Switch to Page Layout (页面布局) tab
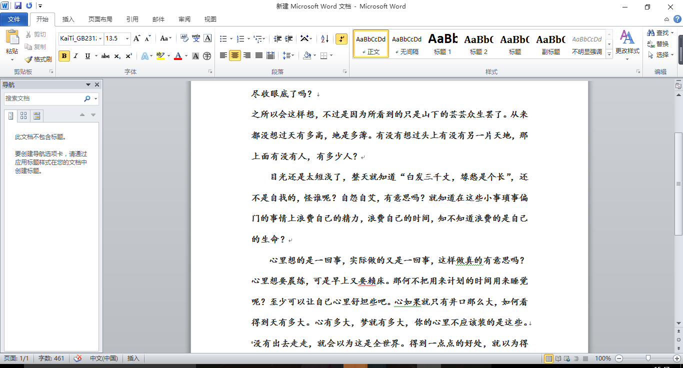This screenshot has height=368, width=683. point(100,19)
